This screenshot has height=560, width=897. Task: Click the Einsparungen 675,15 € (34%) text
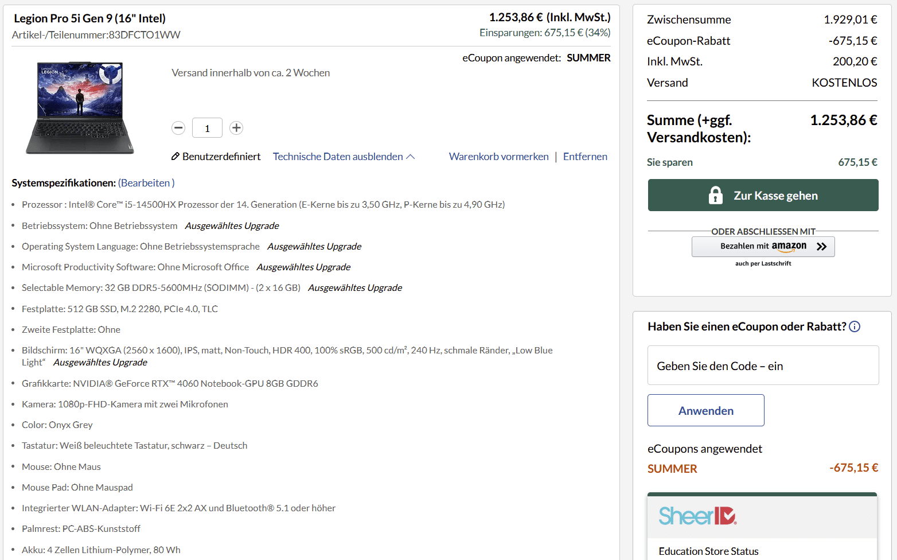coord(545,33)
